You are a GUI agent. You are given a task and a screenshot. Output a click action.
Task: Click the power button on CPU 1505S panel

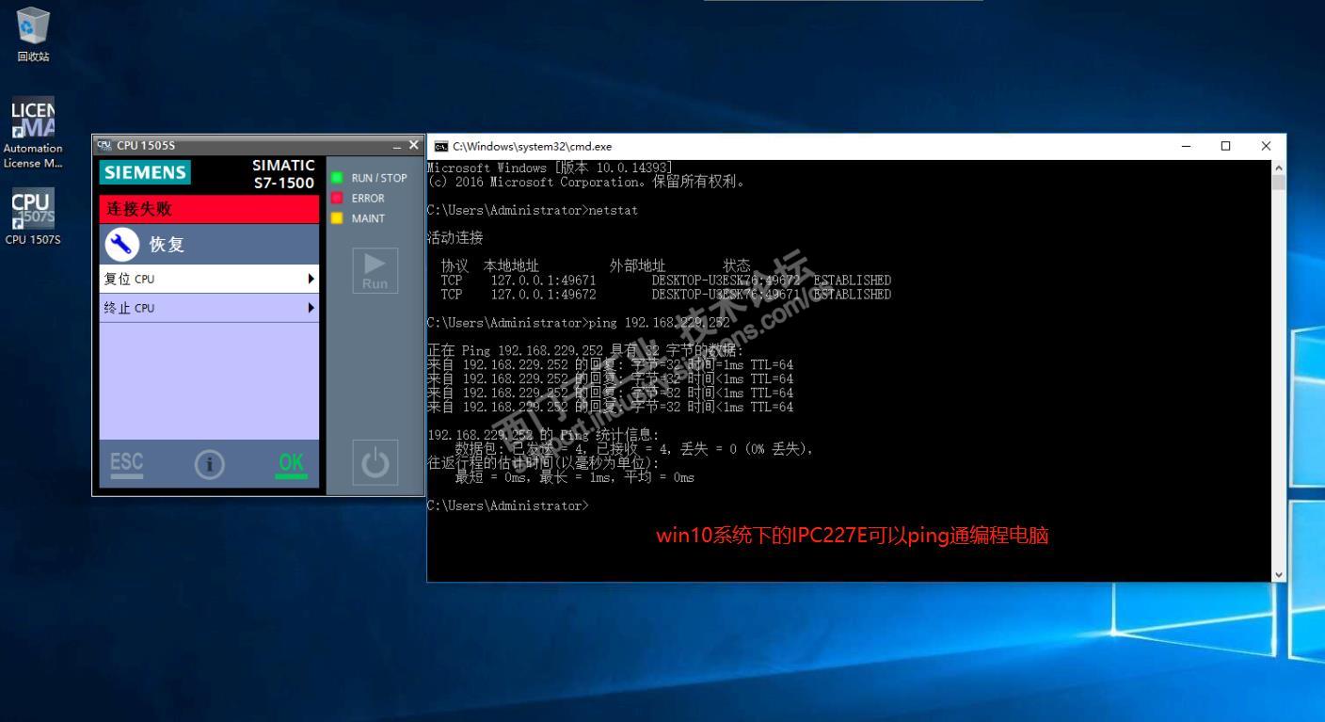pyautogui.click(x=375, y=463)
